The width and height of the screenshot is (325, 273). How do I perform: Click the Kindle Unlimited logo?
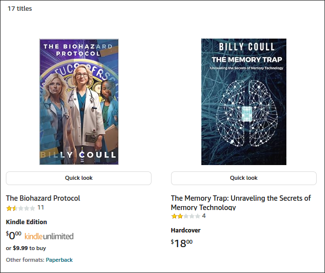(x=49, y=236)
